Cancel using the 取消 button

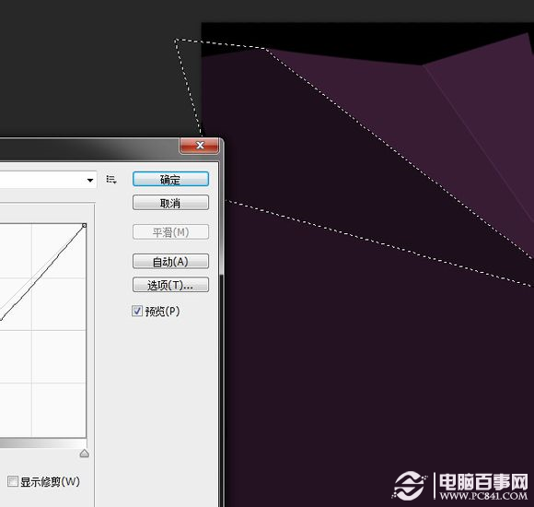pos(170,203)
